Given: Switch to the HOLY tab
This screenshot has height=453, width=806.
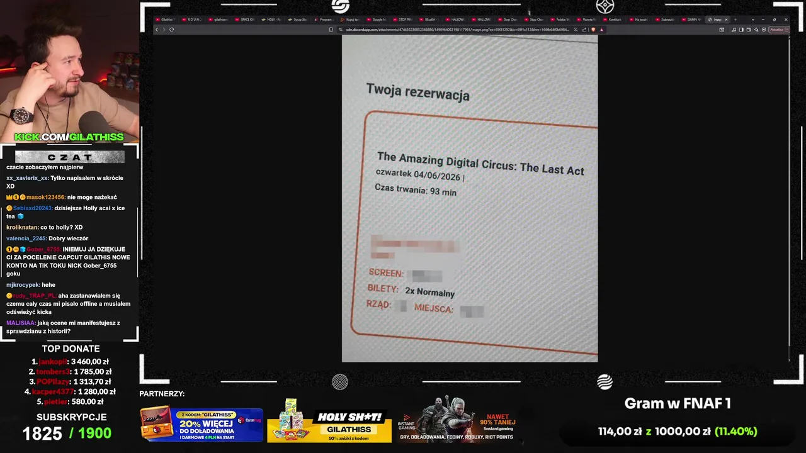Looking at the screenshot, I should tap(271, 20).
